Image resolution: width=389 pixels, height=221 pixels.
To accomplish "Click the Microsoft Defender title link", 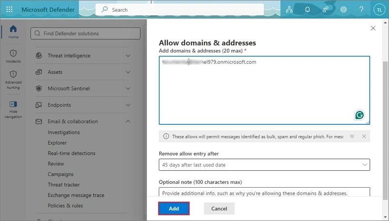I will click(48, 10).
